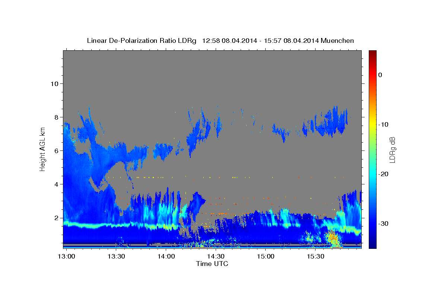Click the 'Height AGL km' y-axis label

pyautogui.click(x=42, y=149)
